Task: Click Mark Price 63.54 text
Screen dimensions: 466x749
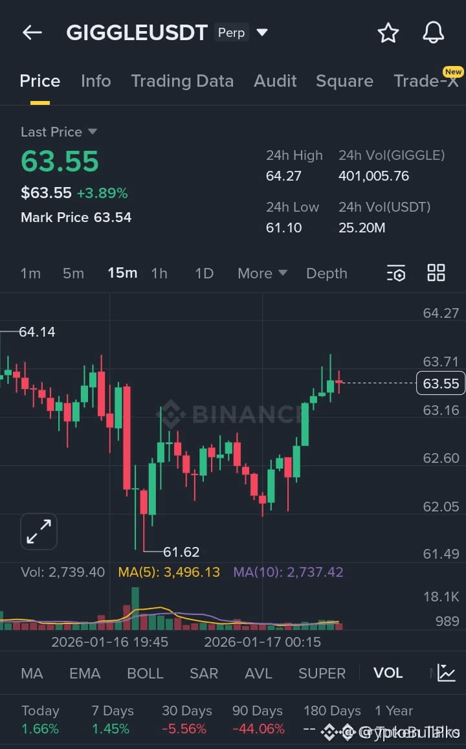Action: click(76, 218)
